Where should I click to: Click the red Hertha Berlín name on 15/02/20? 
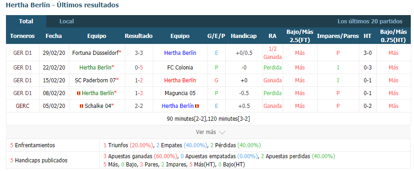point(180,80)
